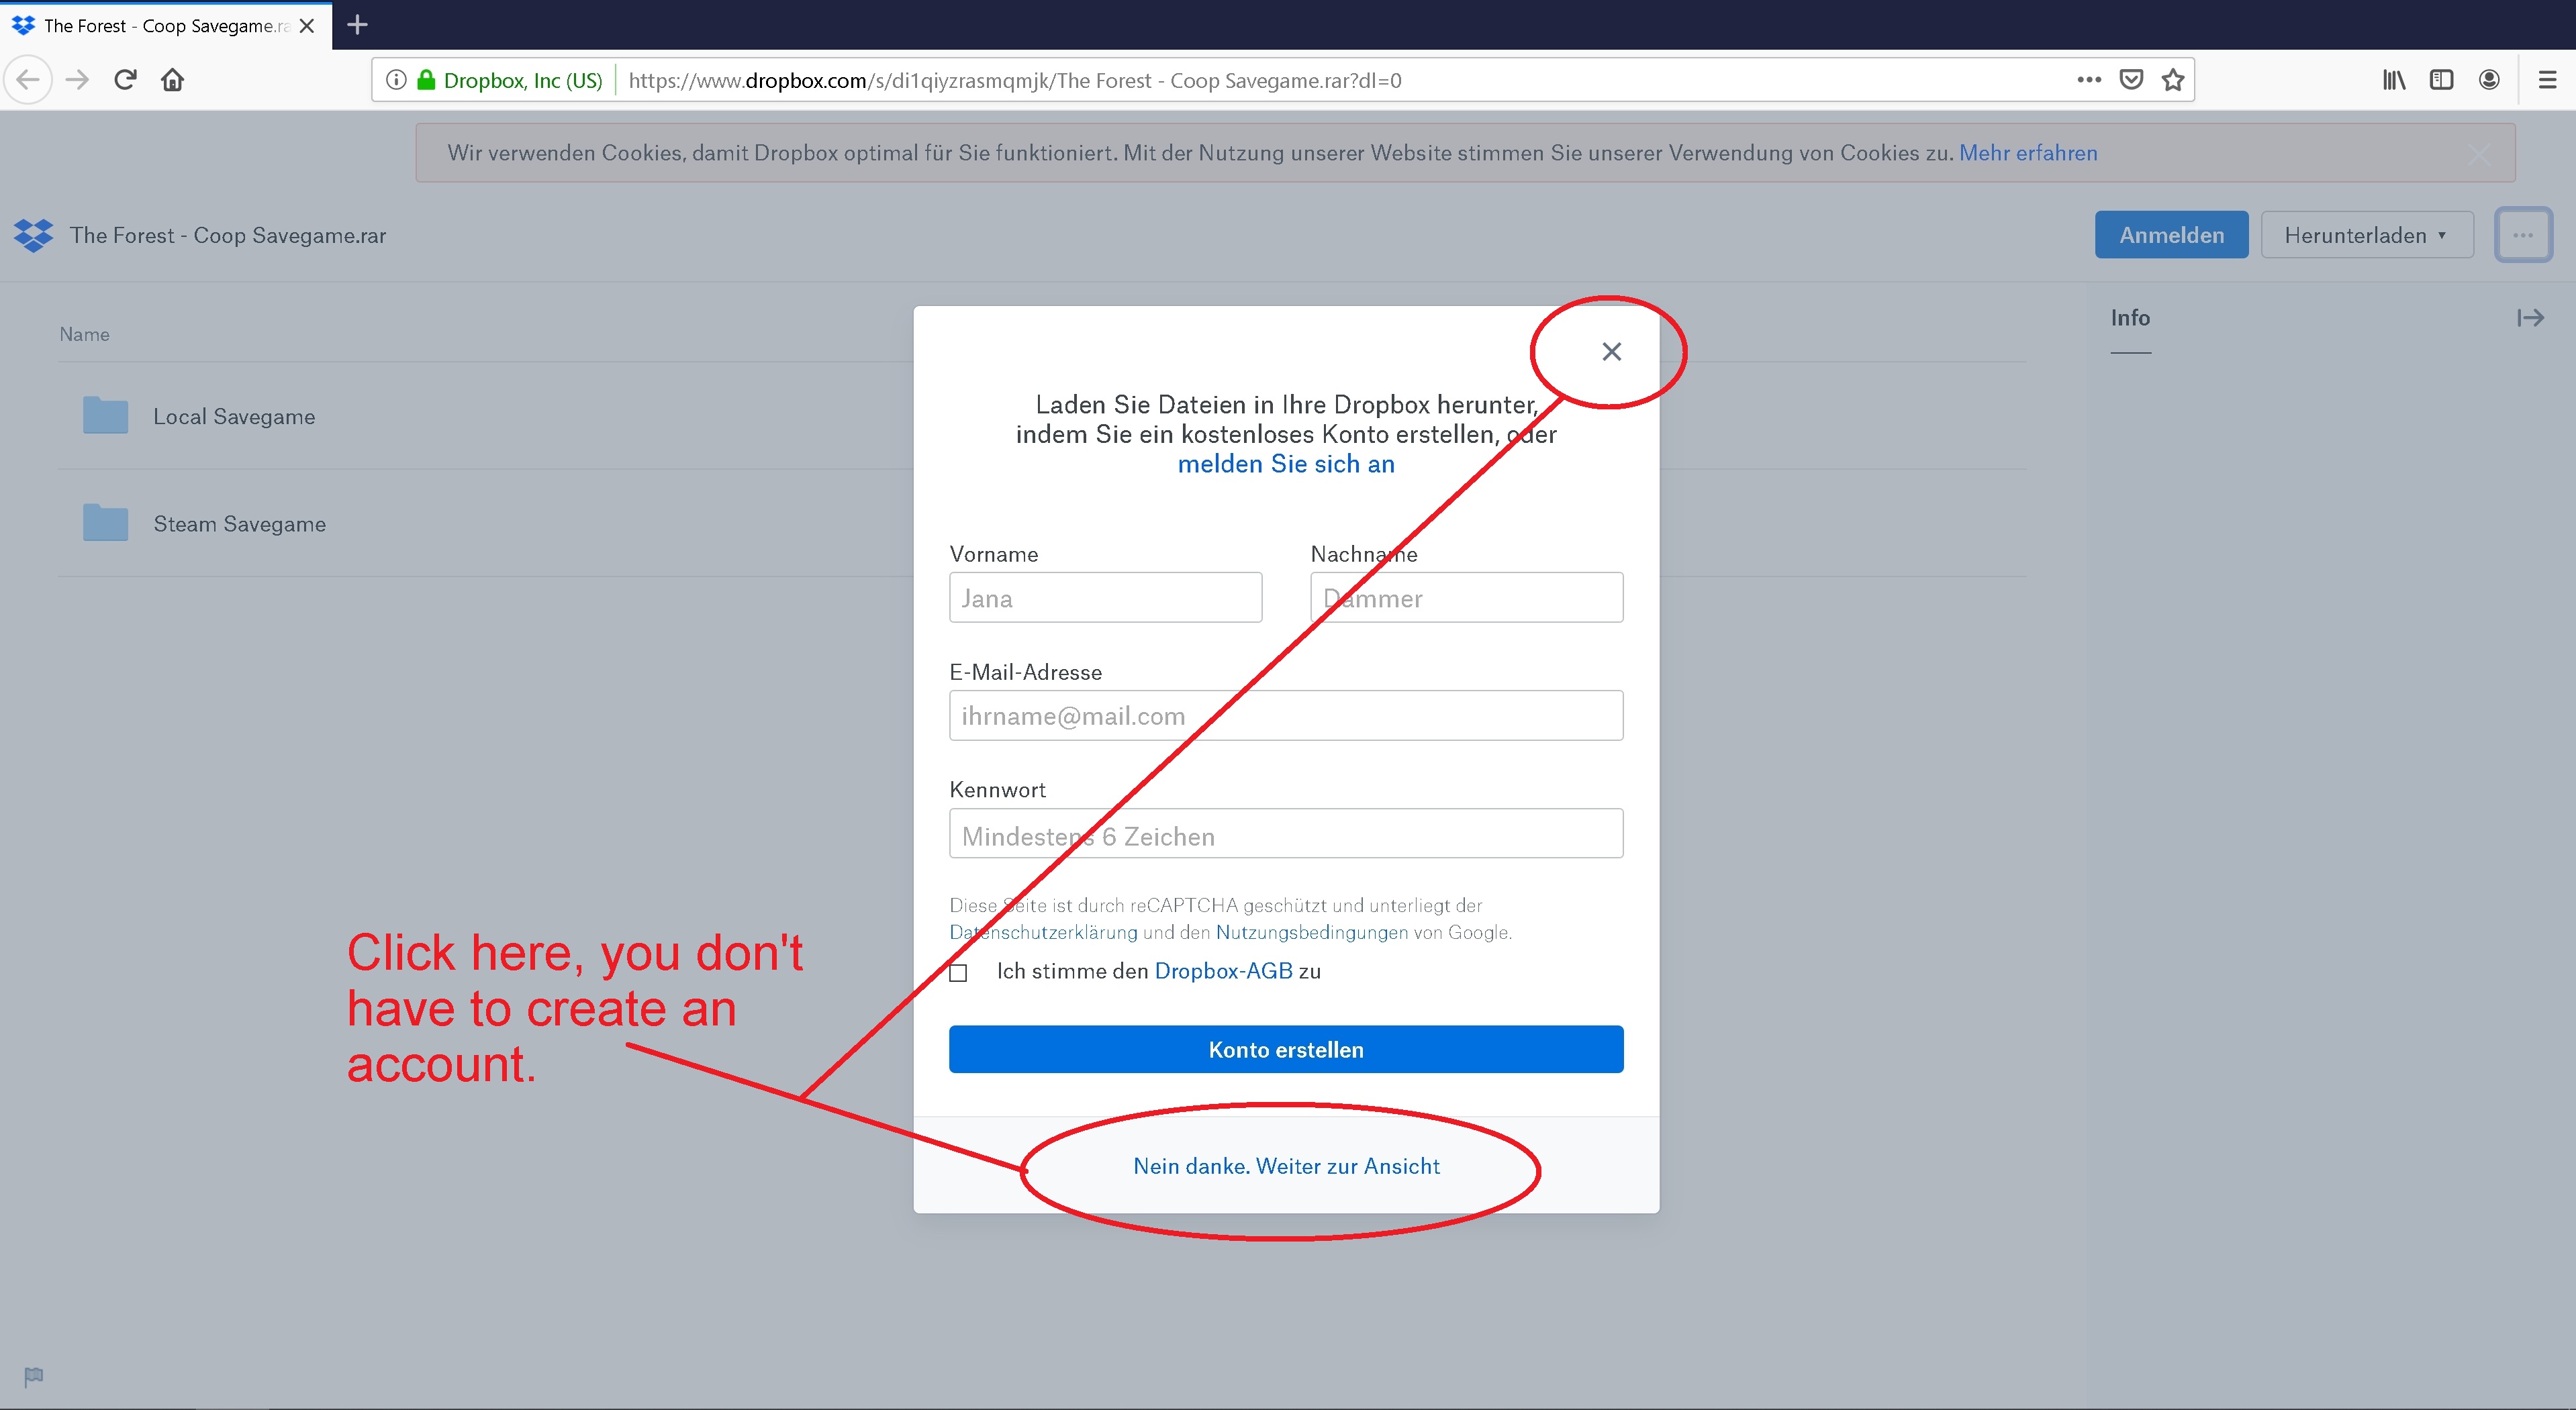
Task: Expand the Herunterladen dropdown
Action: tap(2366, 235)
